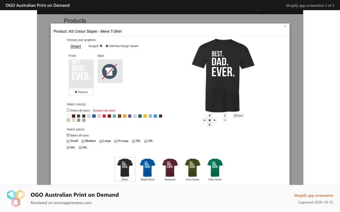The width and height of the screenshot is (340, 212).
Task: Center the design using the square button
Action: click(x=209, y=120)
